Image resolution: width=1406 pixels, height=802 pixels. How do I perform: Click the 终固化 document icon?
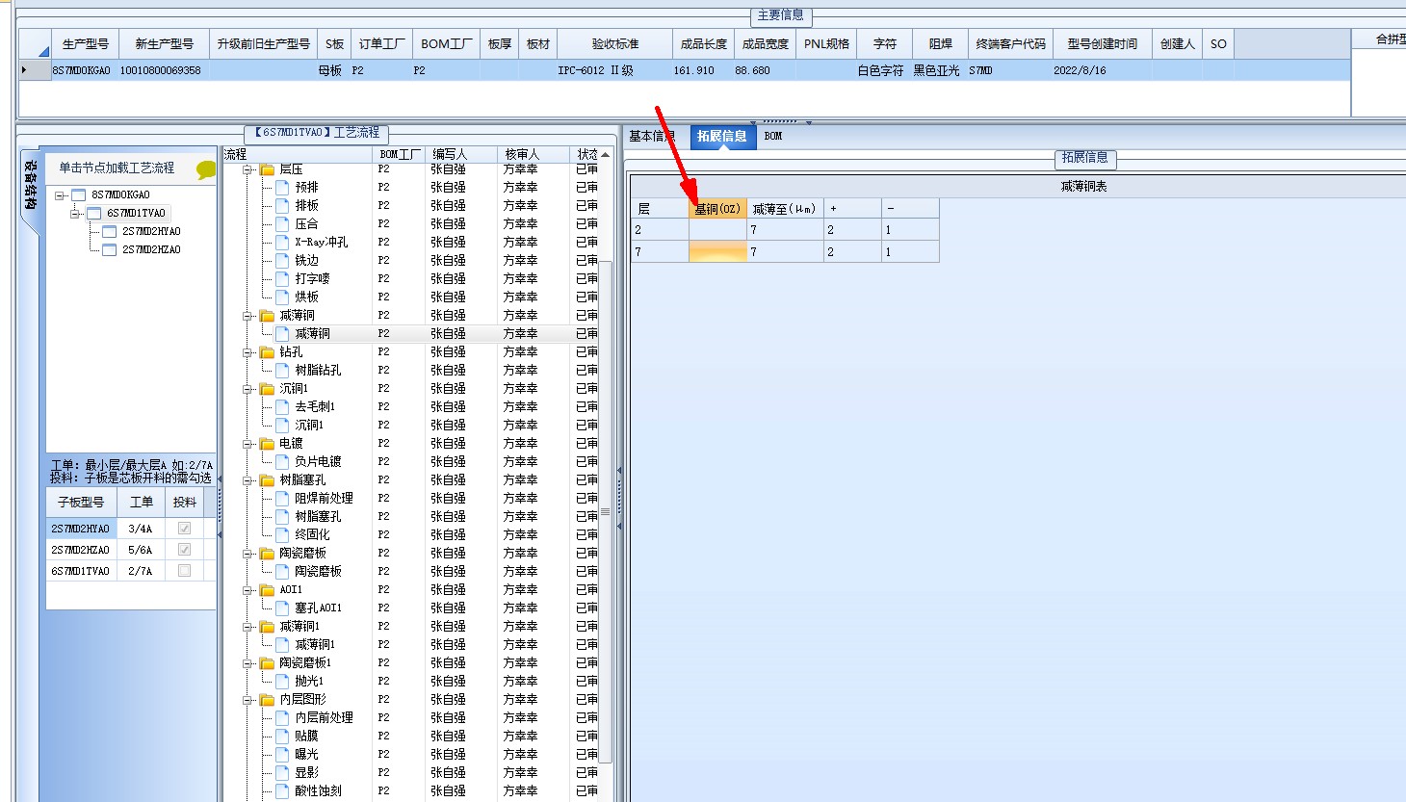282,534
